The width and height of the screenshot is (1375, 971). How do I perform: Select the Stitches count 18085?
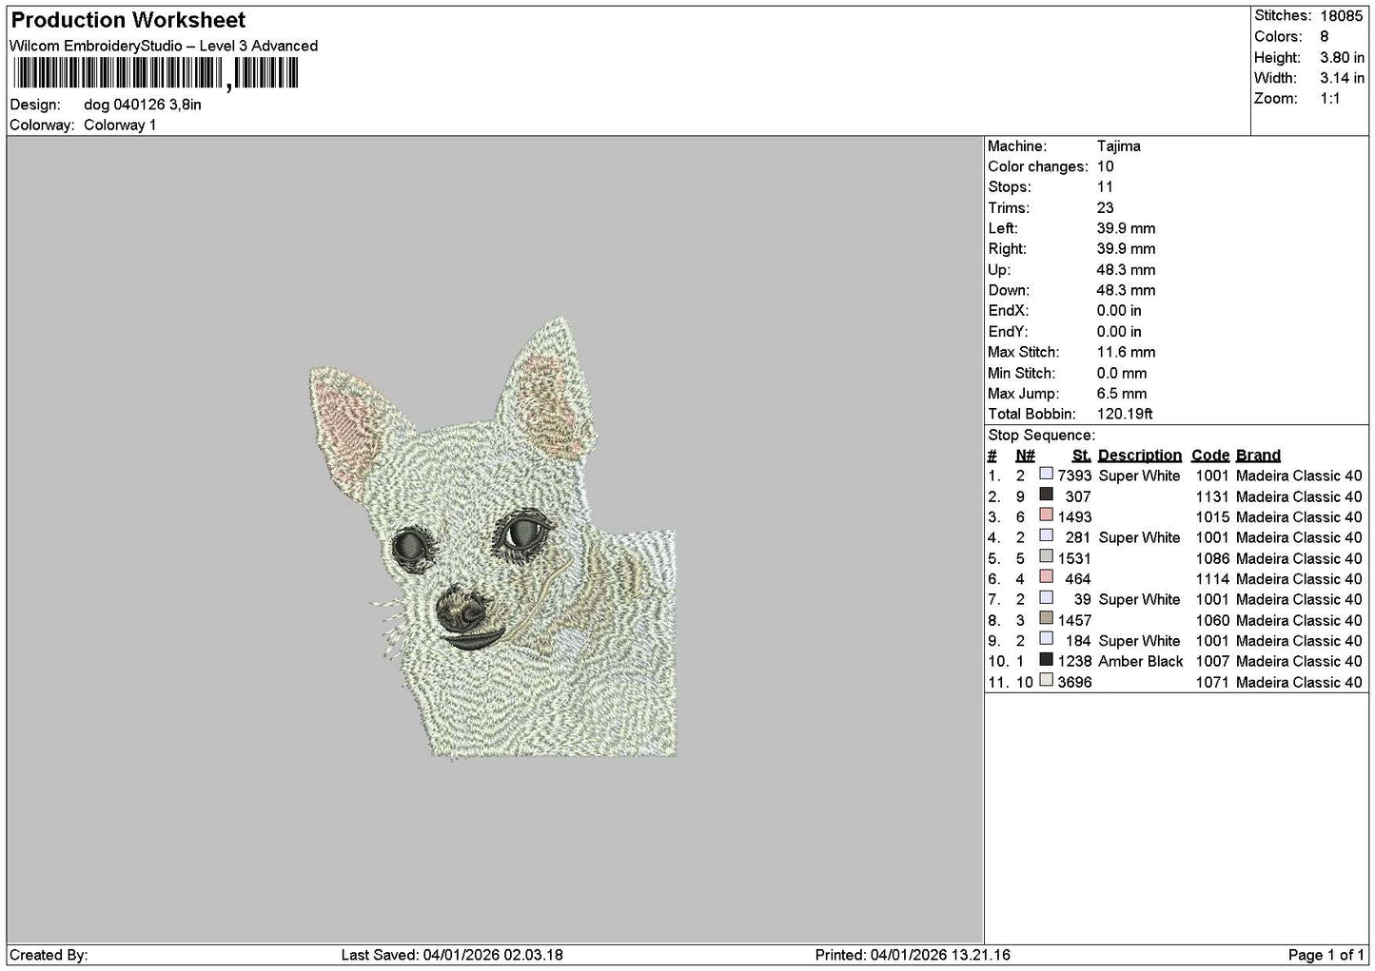[x=1342, y=15]
